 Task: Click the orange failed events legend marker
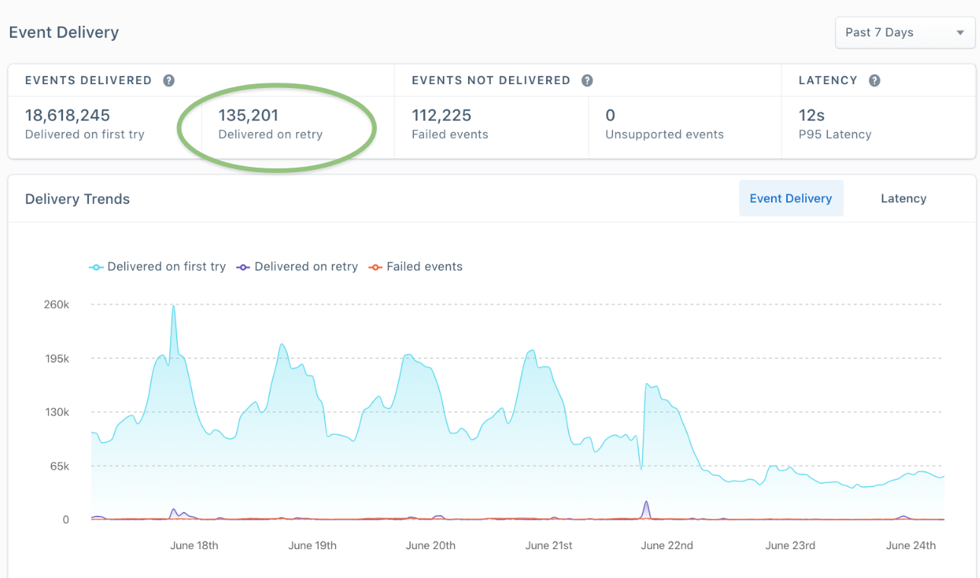coord(375,267)
